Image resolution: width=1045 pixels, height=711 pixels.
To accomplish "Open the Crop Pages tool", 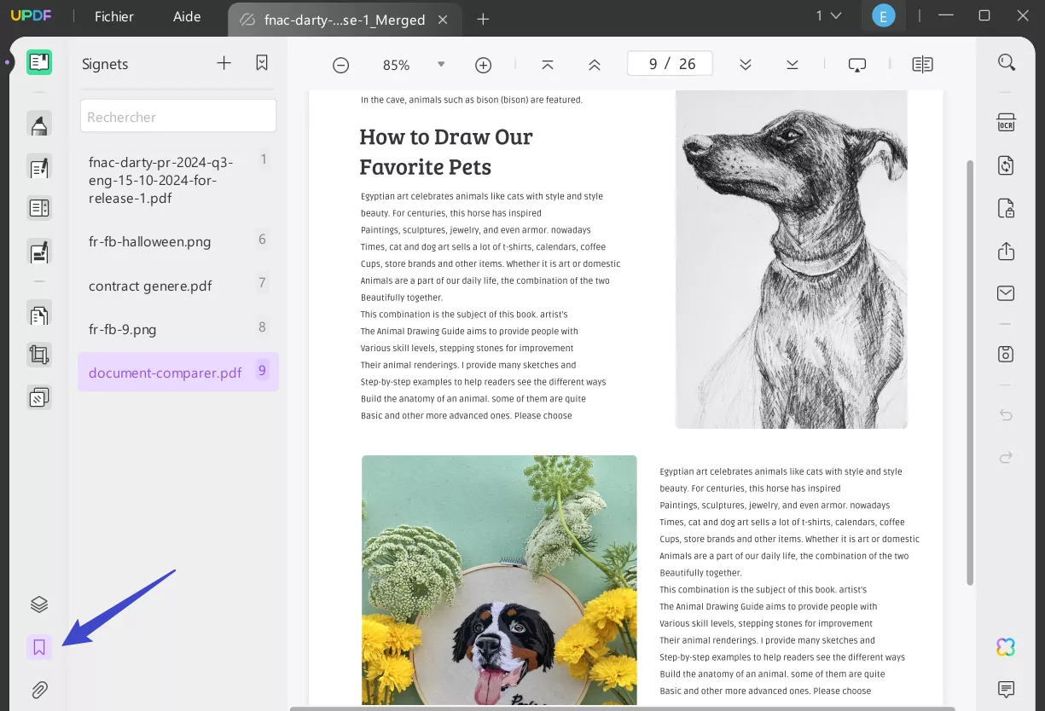I will click(39, 355).
